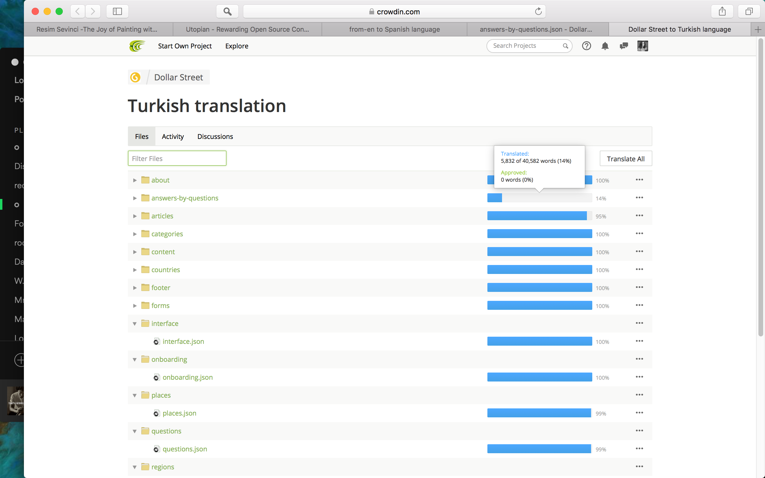The width and height of the screenshot is (765, 478).
Task: Expand the footer folder
Action: 135,288
